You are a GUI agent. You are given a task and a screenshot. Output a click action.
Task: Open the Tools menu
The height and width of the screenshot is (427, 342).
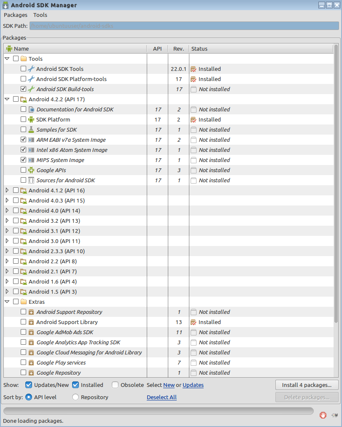[40, 15]
